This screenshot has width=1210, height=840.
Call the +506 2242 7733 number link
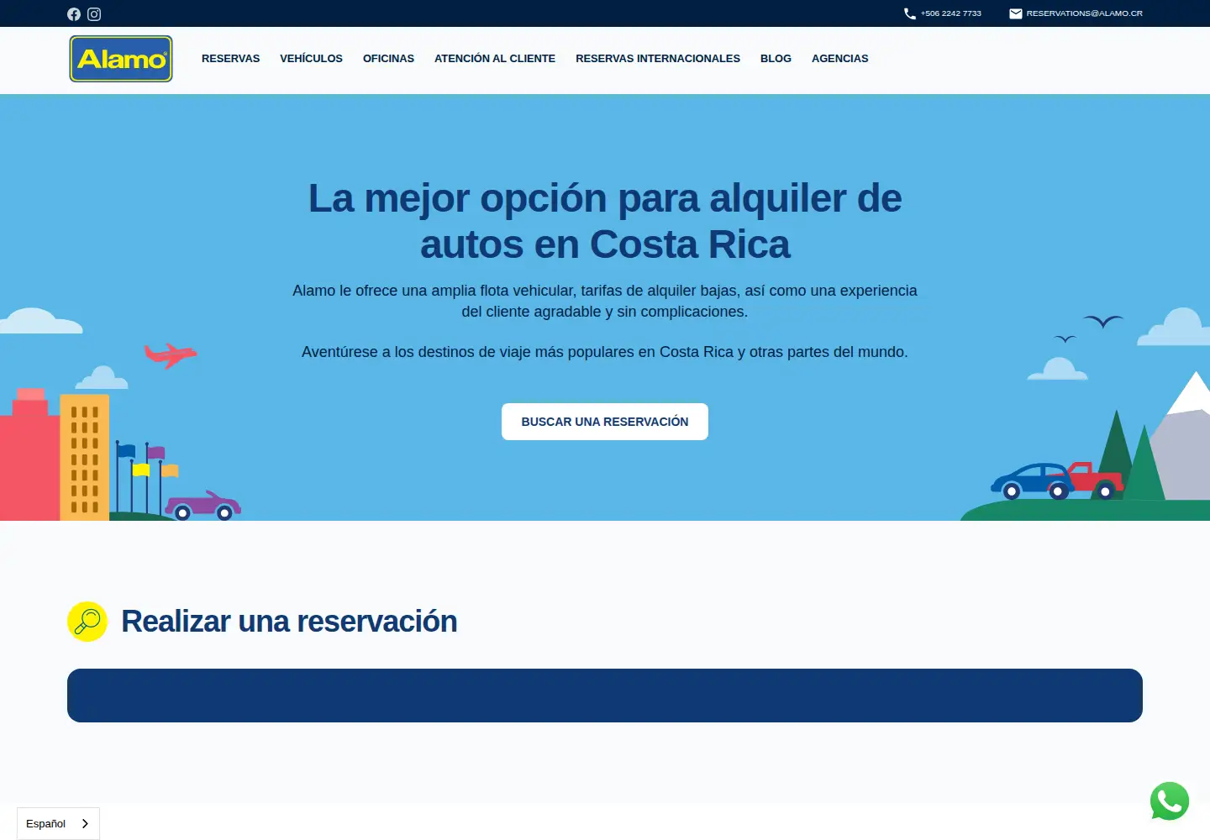950,13
